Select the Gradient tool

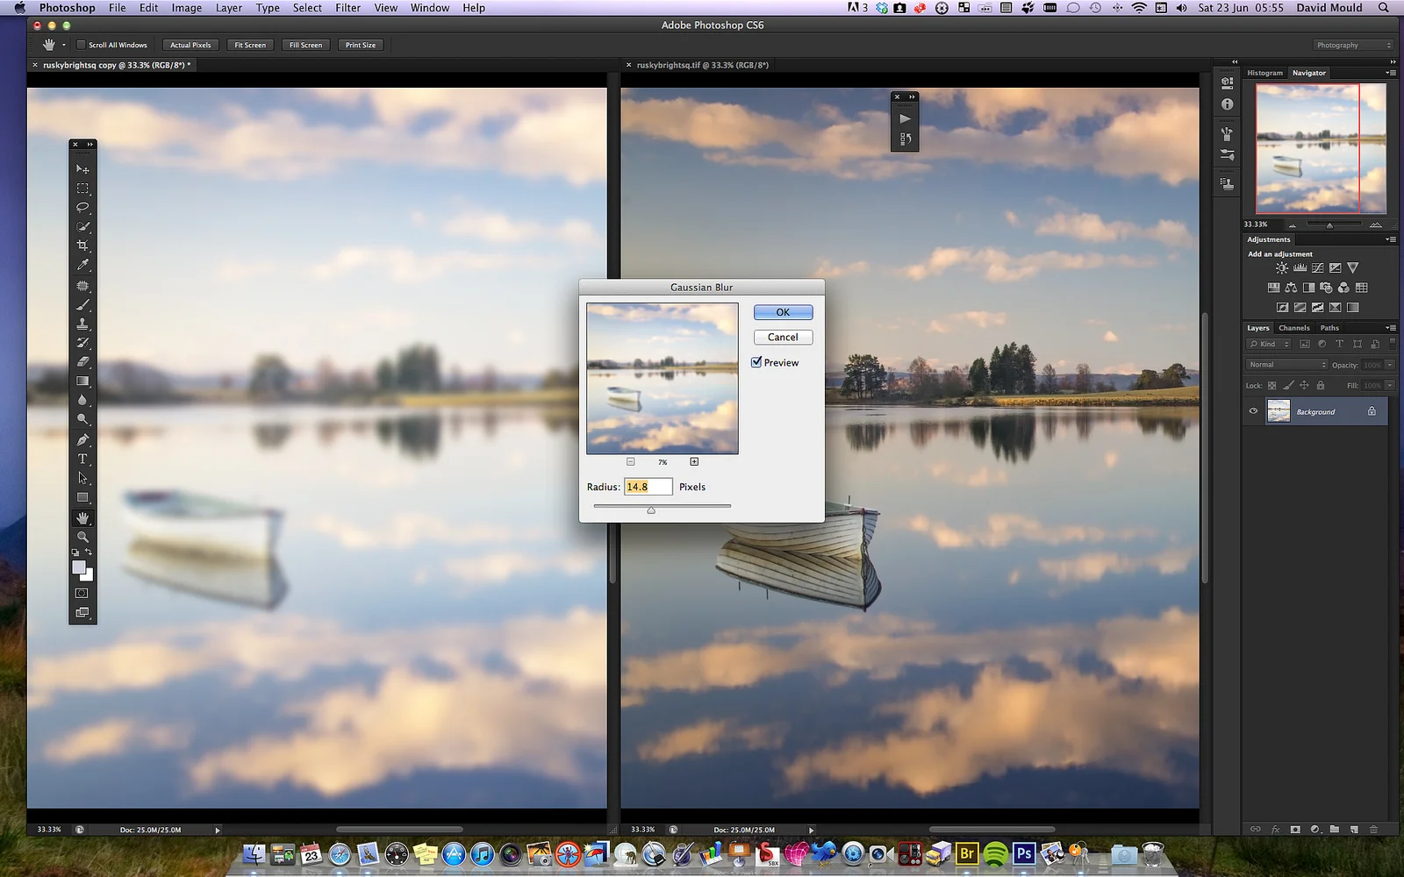[x=82, y=381]
